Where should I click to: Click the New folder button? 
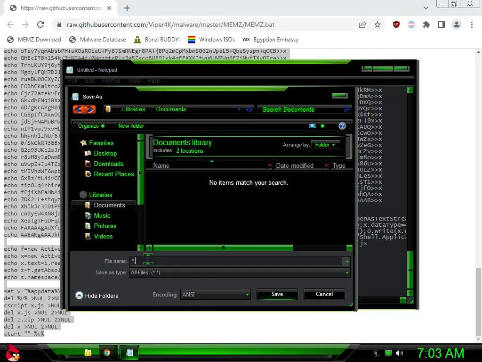click(131, 126)
